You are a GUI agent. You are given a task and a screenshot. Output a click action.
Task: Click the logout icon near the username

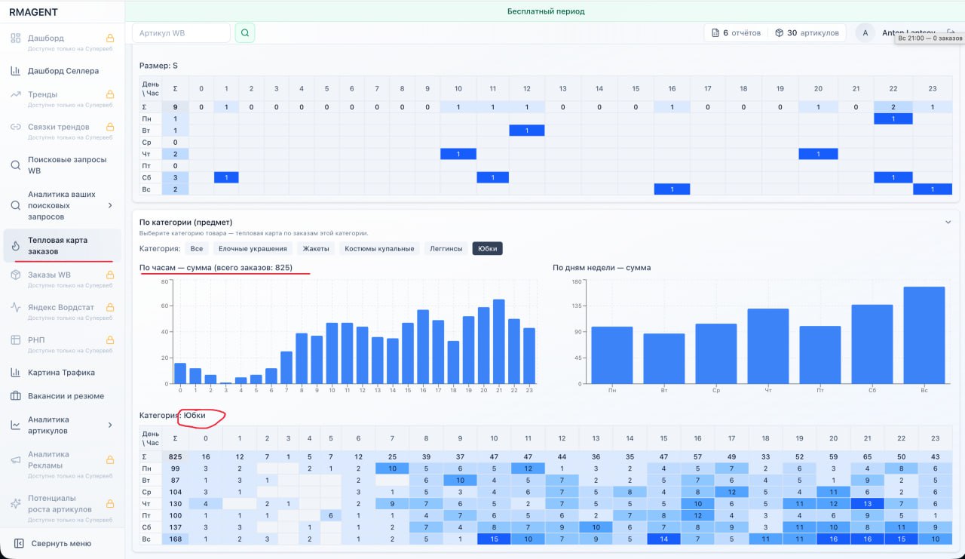point(951,32)
